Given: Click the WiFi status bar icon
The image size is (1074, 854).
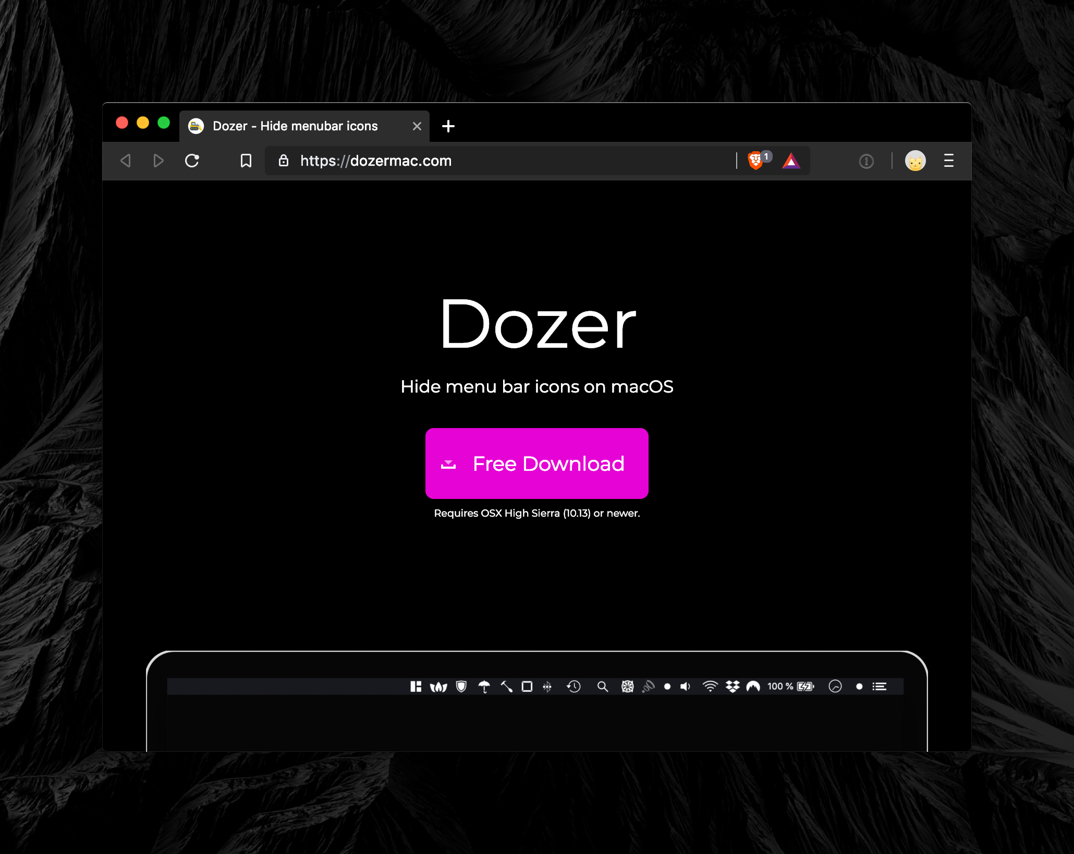Looking at the screenshot, I should [x=711, y=687].
